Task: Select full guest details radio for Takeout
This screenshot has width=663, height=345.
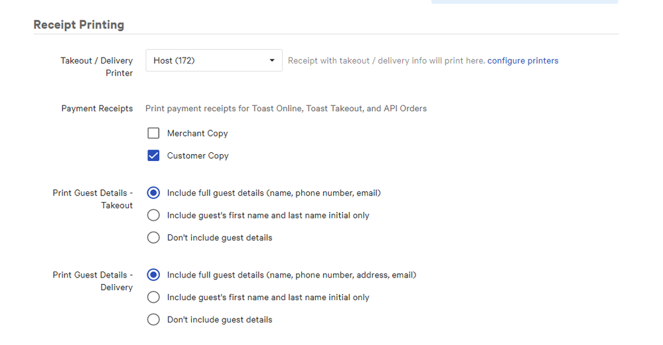Action: click(153, 193)
